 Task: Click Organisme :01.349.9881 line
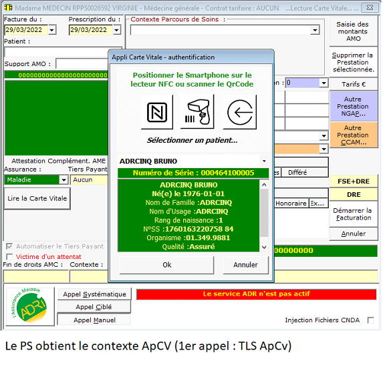[188, 238]
